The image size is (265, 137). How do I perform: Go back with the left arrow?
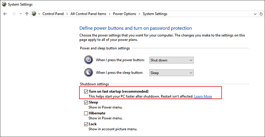pyautogui.click(x=5, y=14)
